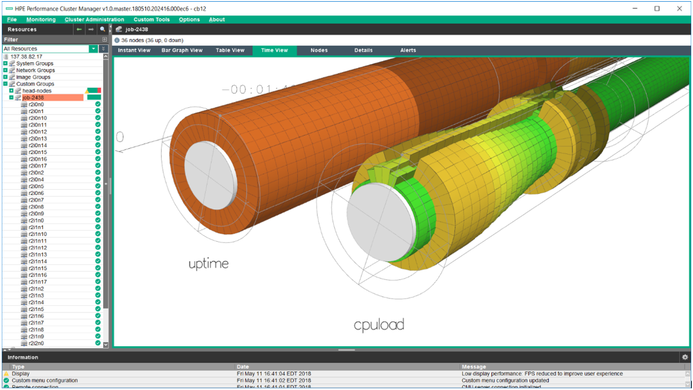Select node r2i0n5 in the tree
The image size is (693, 390).
[36, 186]
